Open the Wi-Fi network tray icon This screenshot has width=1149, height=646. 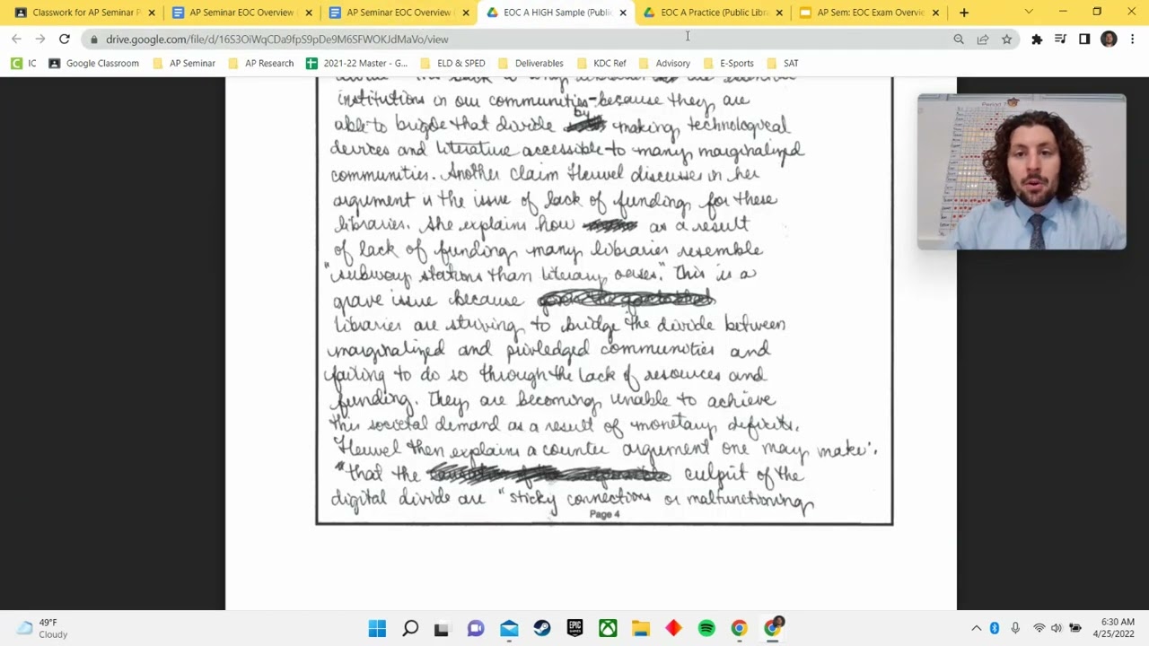(1039, 629)
